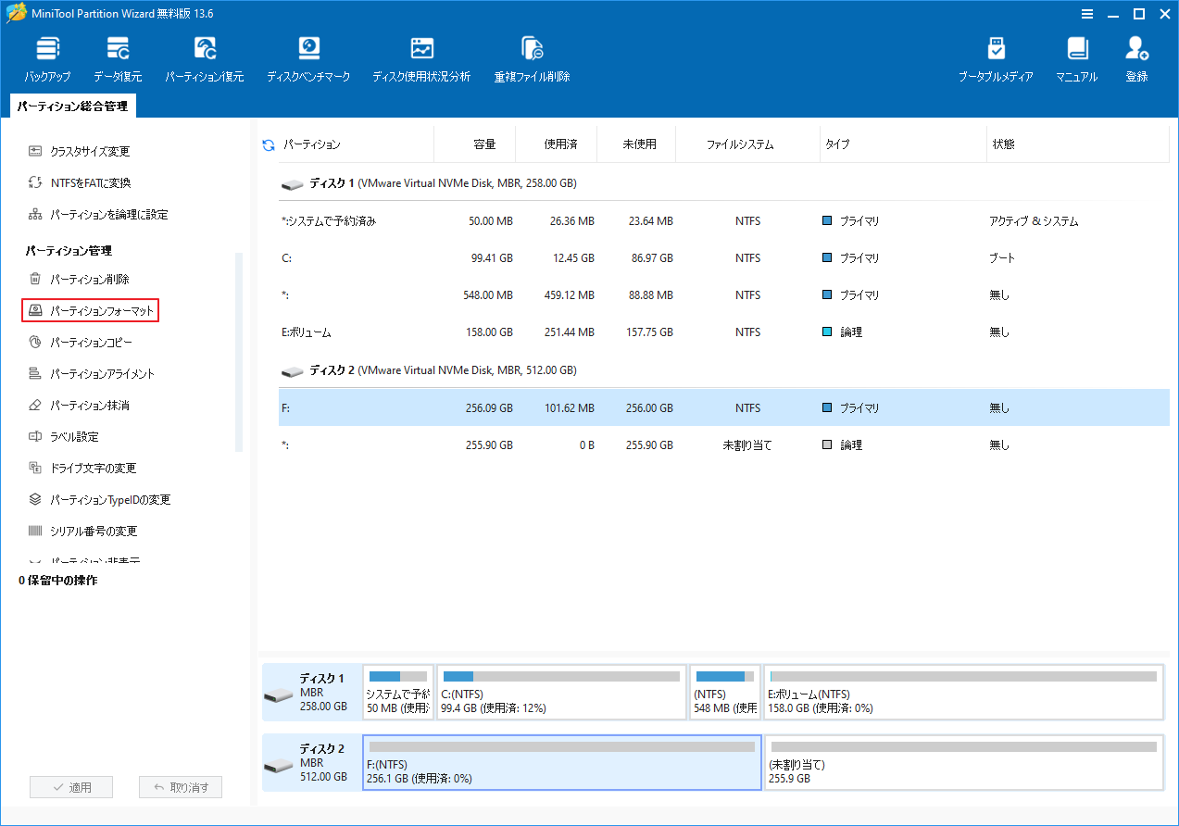Click ブート status cell
This screenshot has height=826, width=1179.
click(1002, 258)
